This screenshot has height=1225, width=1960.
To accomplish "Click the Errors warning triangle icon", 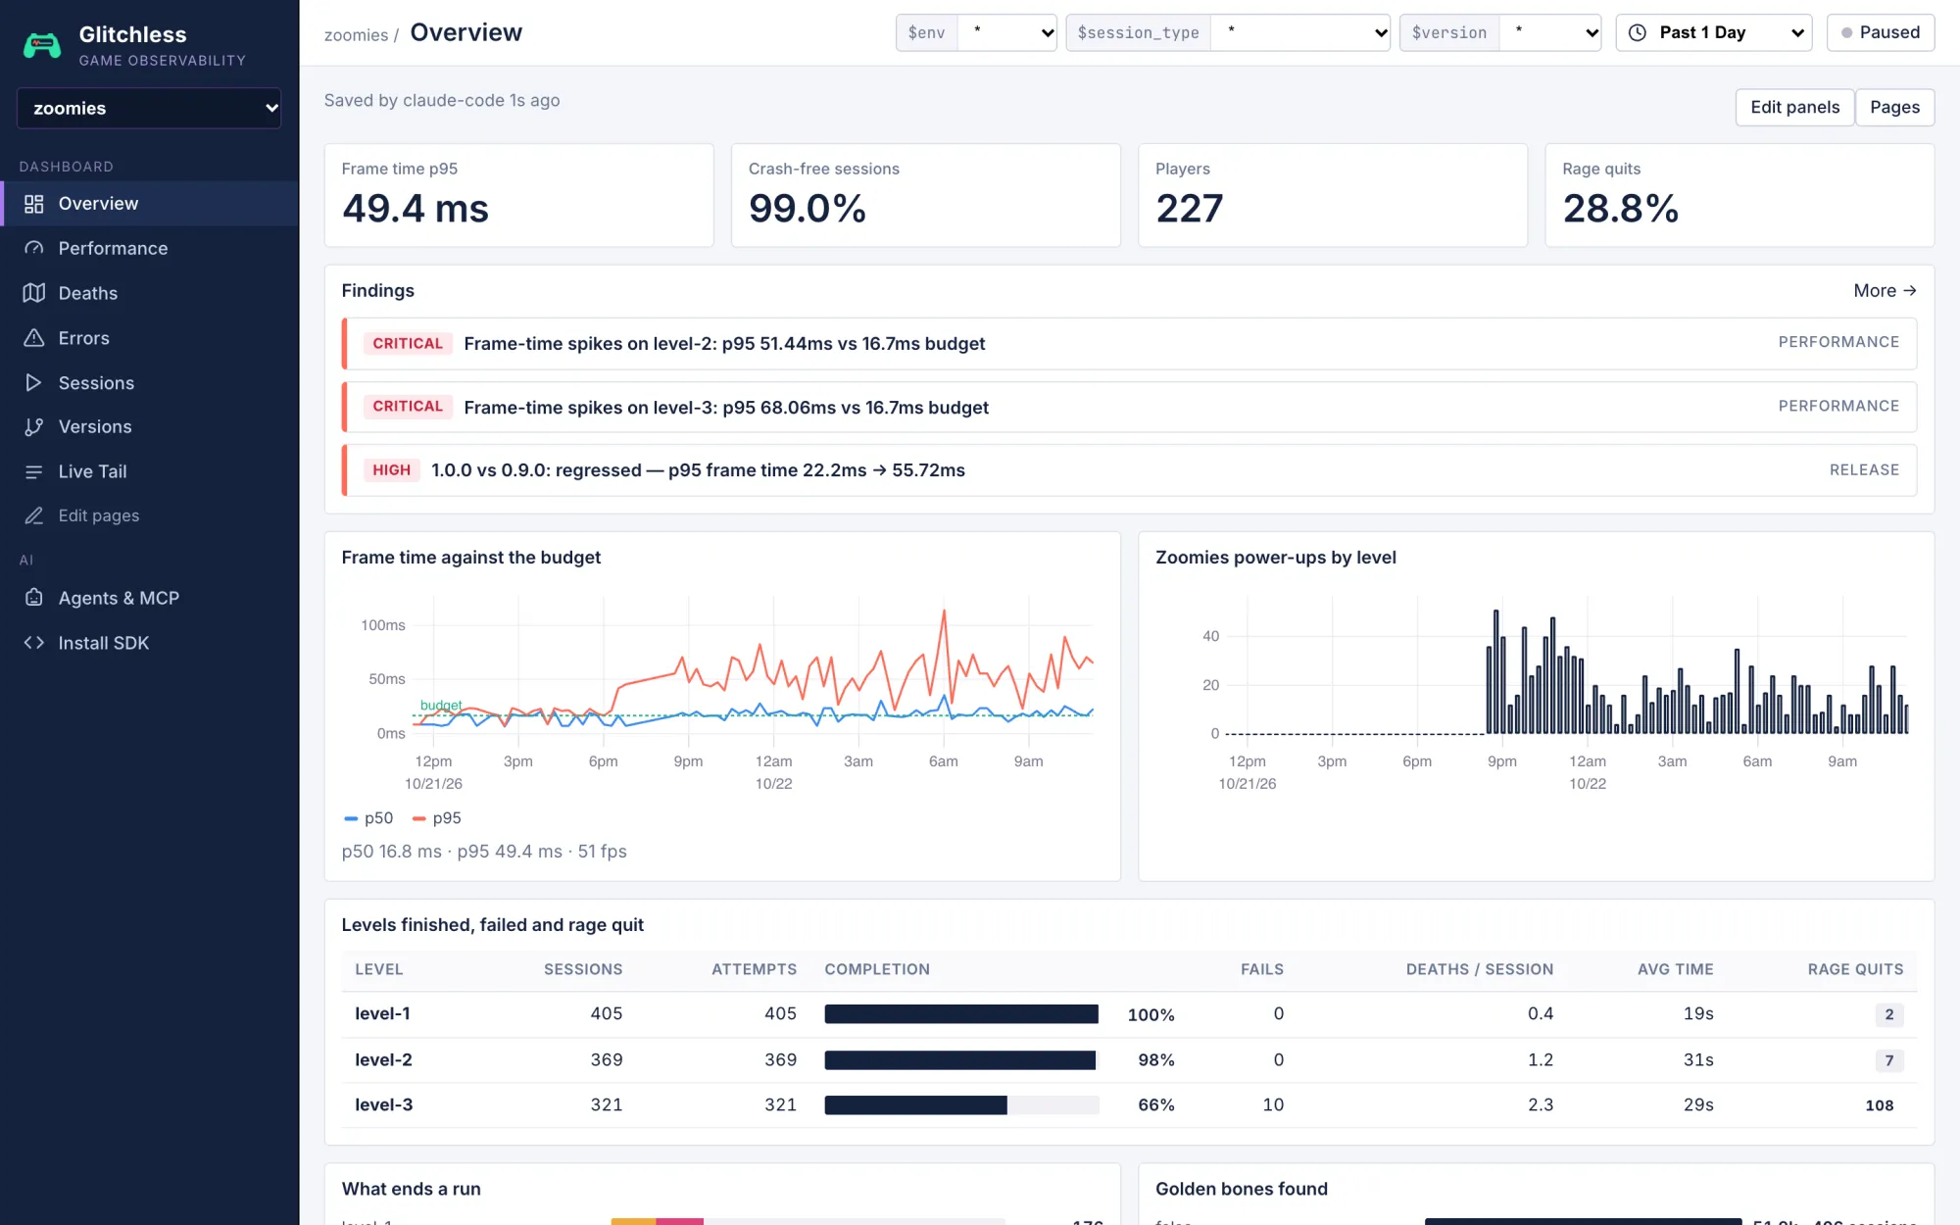I will click(34, 338).
